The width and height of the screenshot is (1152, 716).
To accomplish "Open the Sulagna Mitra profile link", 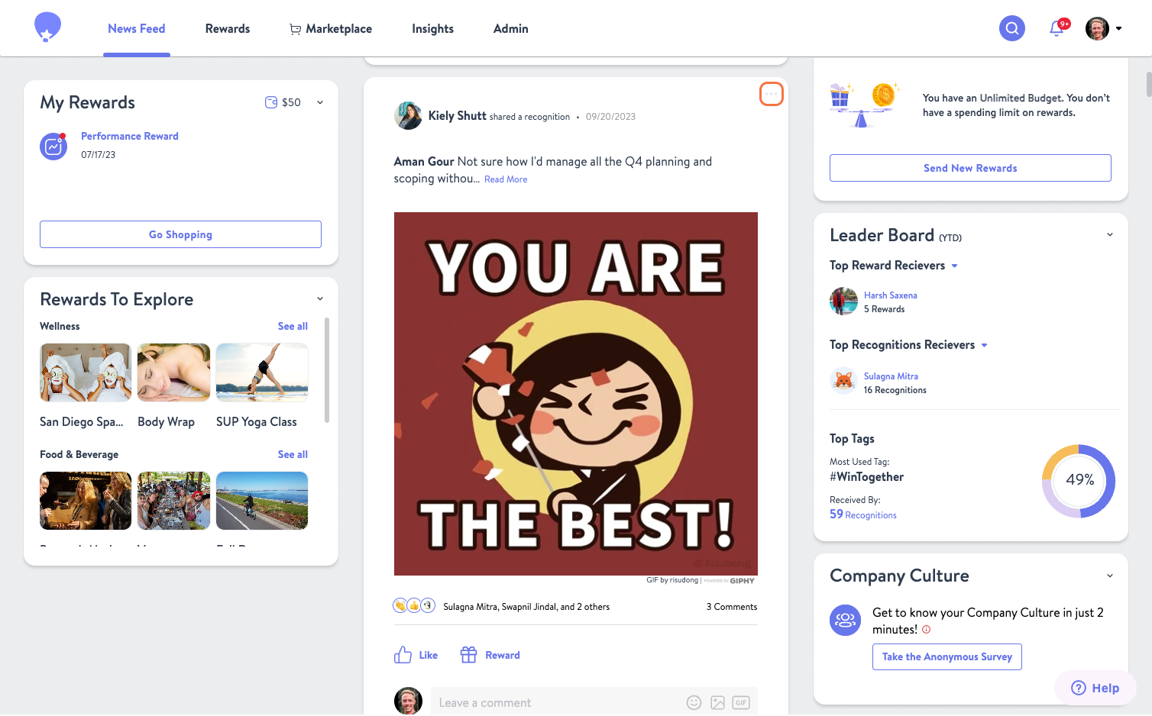I will pyautogui.click(x=891, y=376).
